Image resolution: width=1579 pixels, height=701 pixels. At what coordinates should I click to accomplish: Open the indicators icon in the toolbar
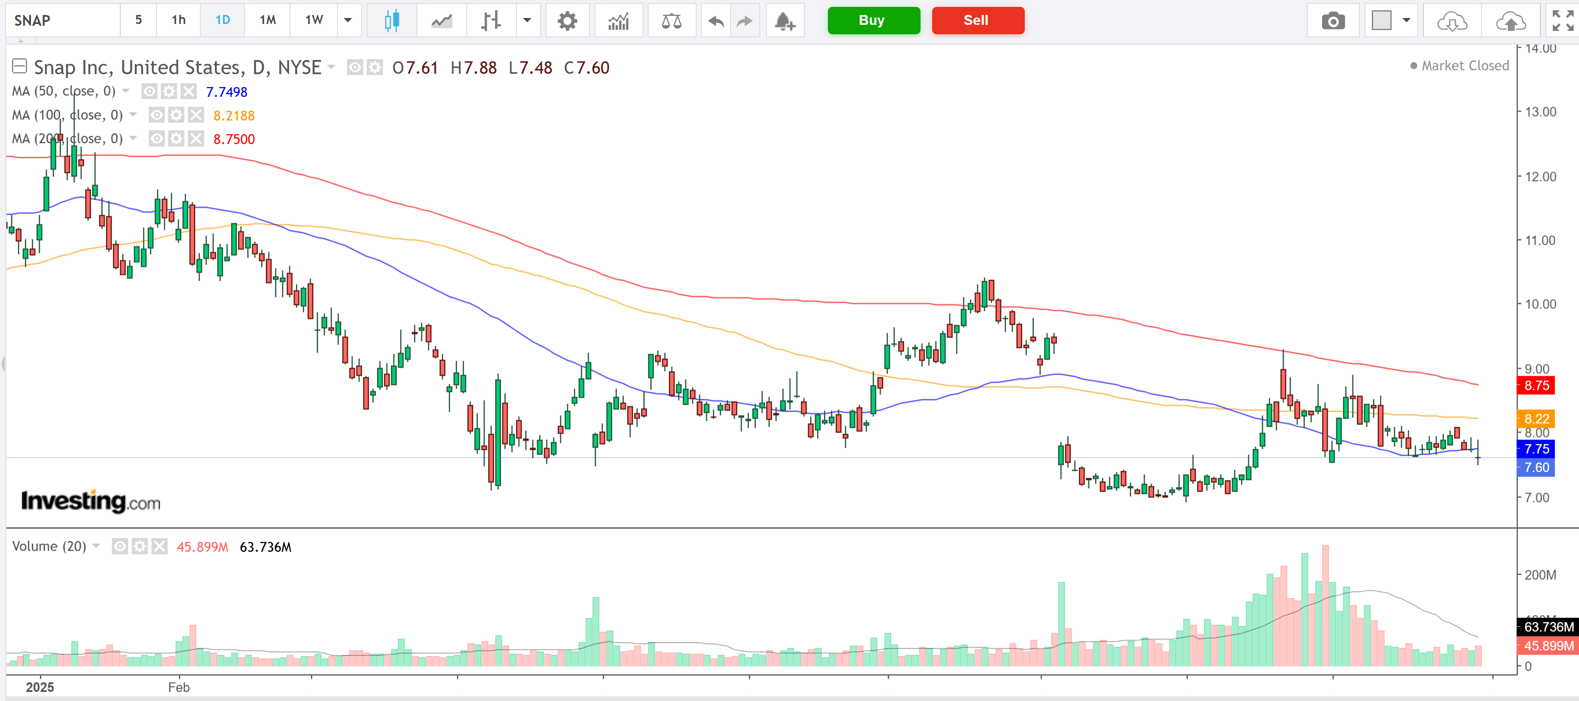click(x=619, y=20)
